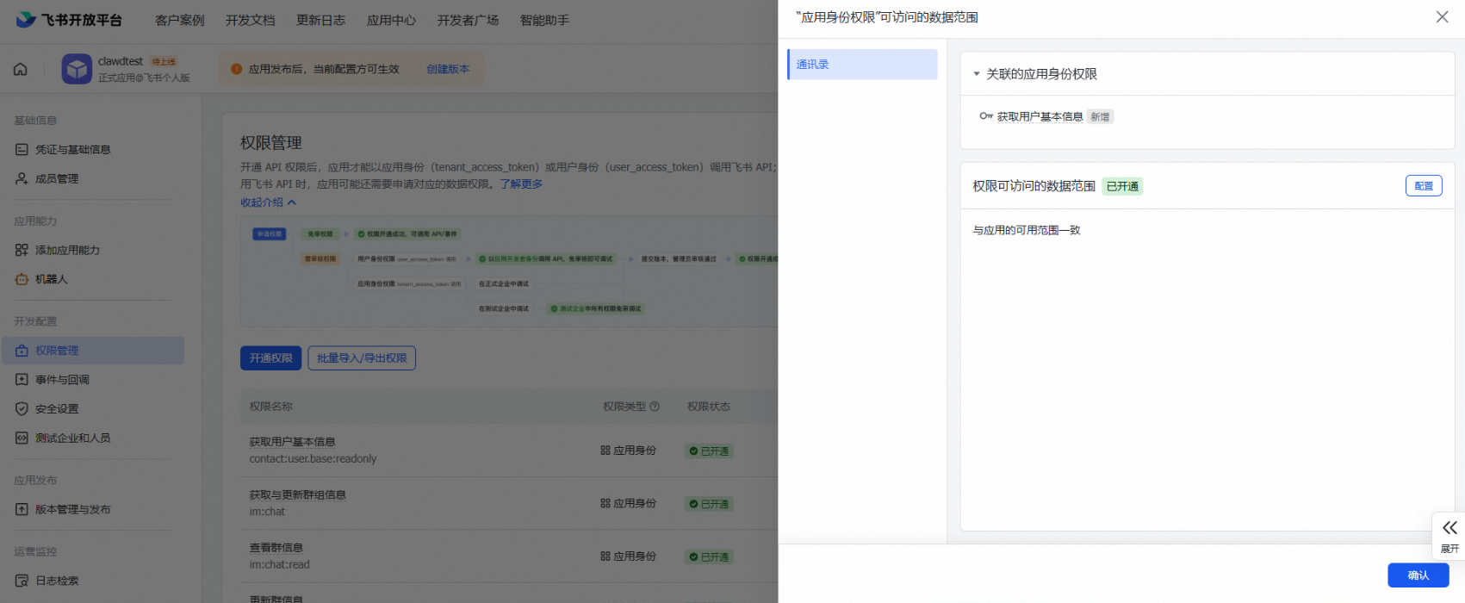
Task: Click the 权限名称 column header
Action: coord(271,407)
